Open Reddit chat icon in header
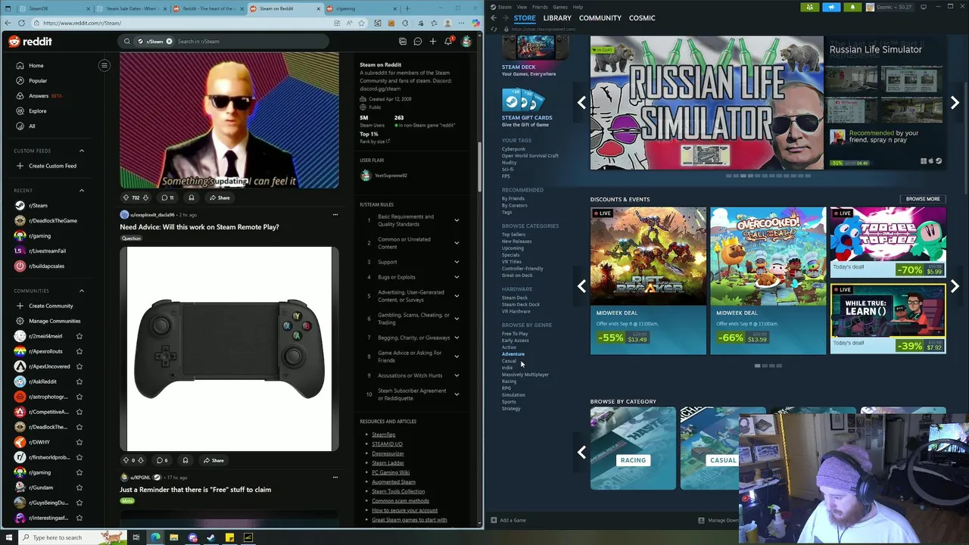 click(x=417, y=42)
